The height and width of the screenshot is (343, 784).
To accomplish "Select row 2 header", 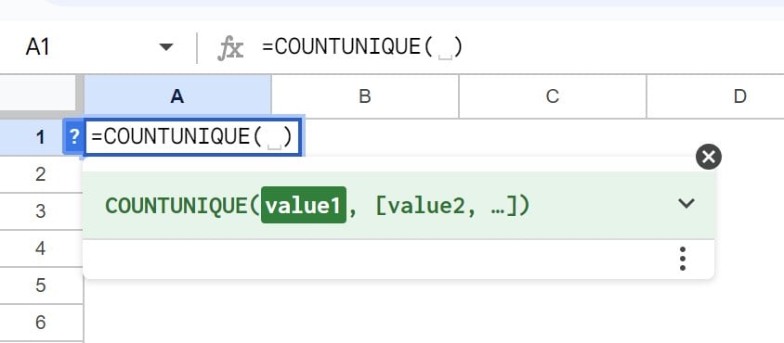I will [41, 174].
